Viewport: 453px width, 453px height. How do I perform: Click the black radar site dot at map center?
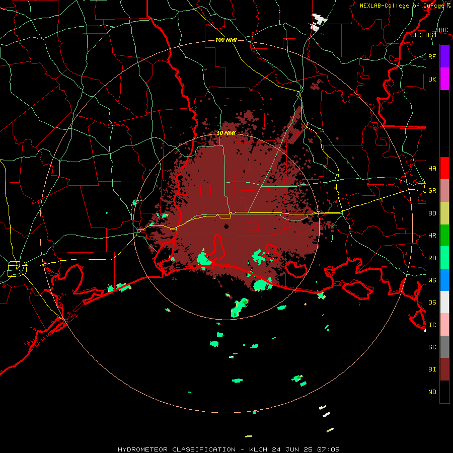click(226, 226)
